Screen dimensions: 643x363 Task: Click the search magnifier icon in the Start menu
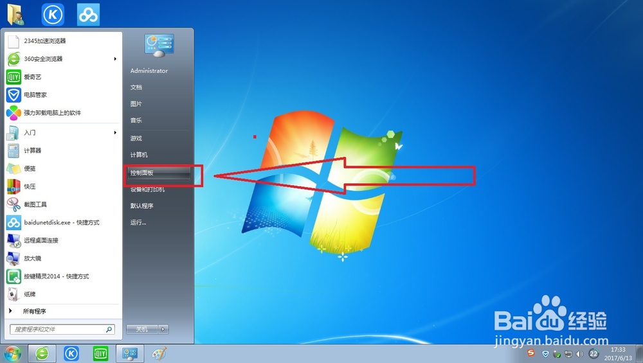(109, 329)
